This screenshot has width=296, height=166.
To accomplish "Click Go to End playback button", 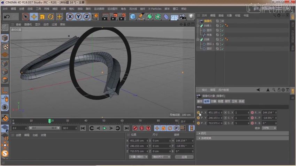I will click(126, 128).
